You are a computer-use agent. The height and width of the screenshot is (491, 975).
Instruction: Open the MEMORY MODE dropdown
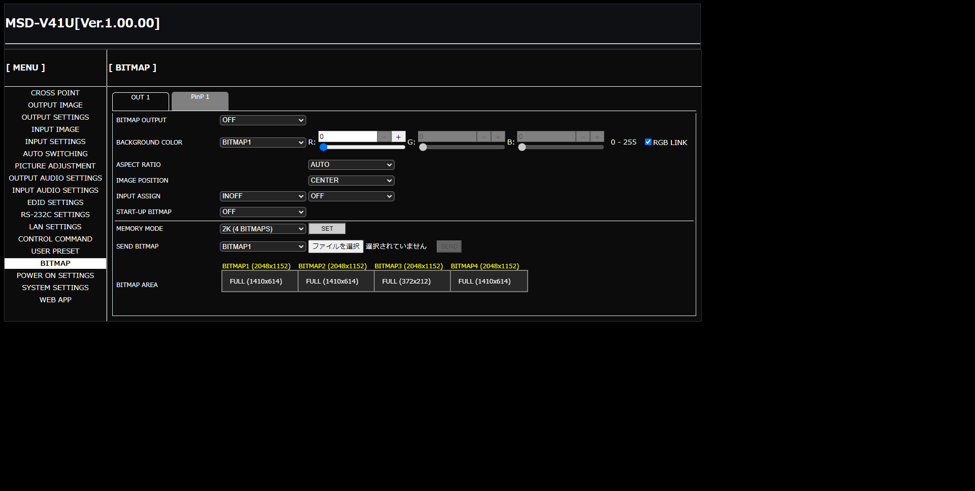pos(263,229)
